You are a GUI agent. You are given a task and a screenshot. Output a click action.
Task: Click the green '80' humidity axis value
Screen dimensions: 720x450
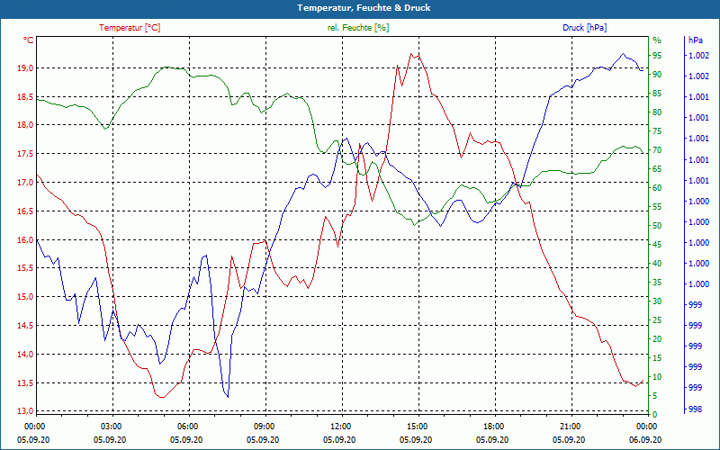tap(657, 112)
